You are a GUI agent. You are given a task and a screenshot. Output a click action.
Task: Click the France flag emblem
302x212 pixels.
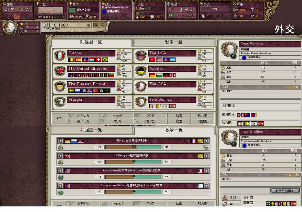(60, 56)
